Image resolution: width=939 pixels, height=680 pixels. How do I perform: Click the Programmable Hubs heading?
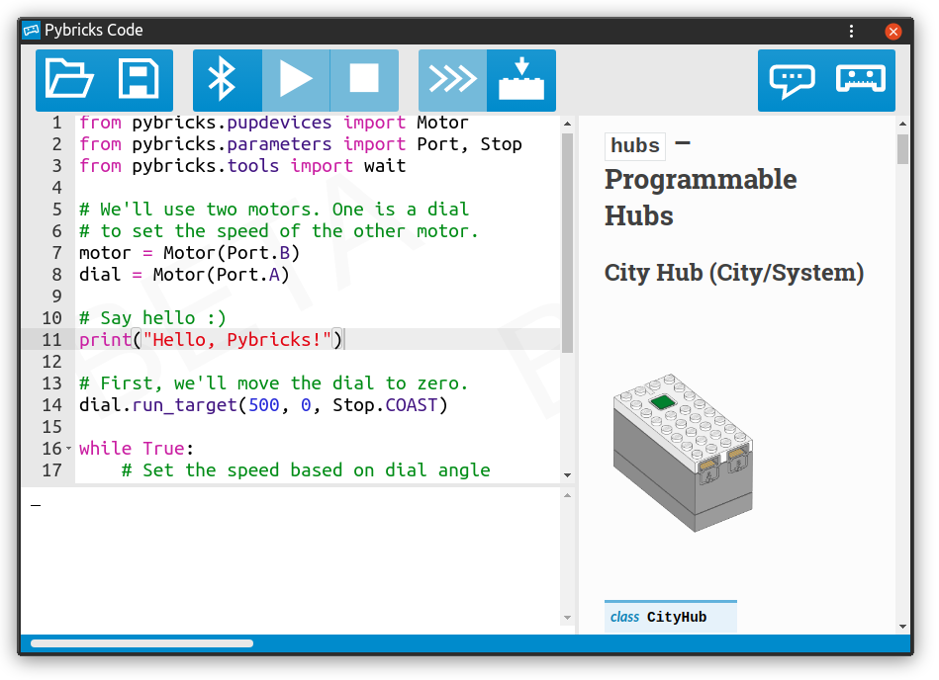click(x=701, y=198)
